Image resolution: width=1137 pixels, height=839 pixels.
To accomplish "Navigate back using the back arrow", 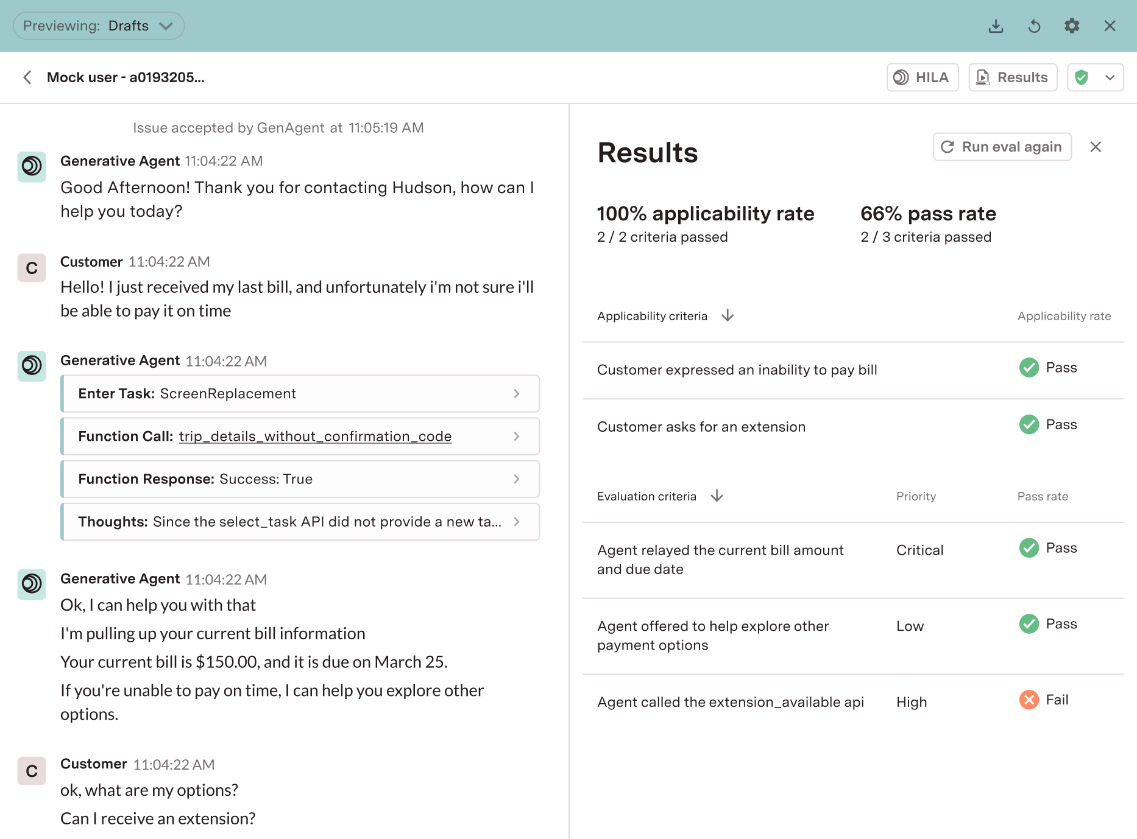I will pos(27,77).
